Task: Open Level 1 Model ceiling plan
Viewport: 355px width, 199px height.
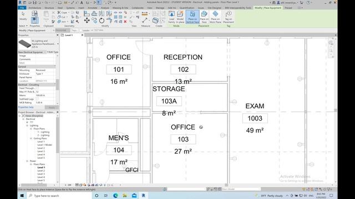Action: (44, 145)
